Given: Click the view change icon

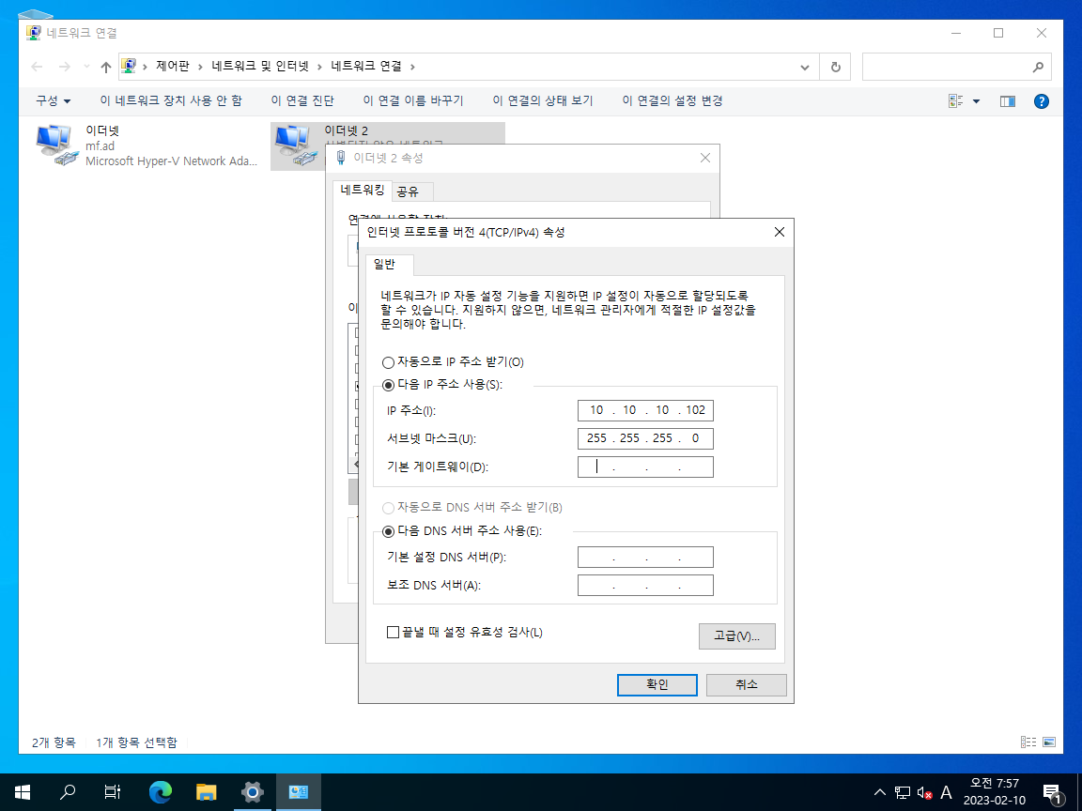Looking at the screenshot, I should 956,101.
